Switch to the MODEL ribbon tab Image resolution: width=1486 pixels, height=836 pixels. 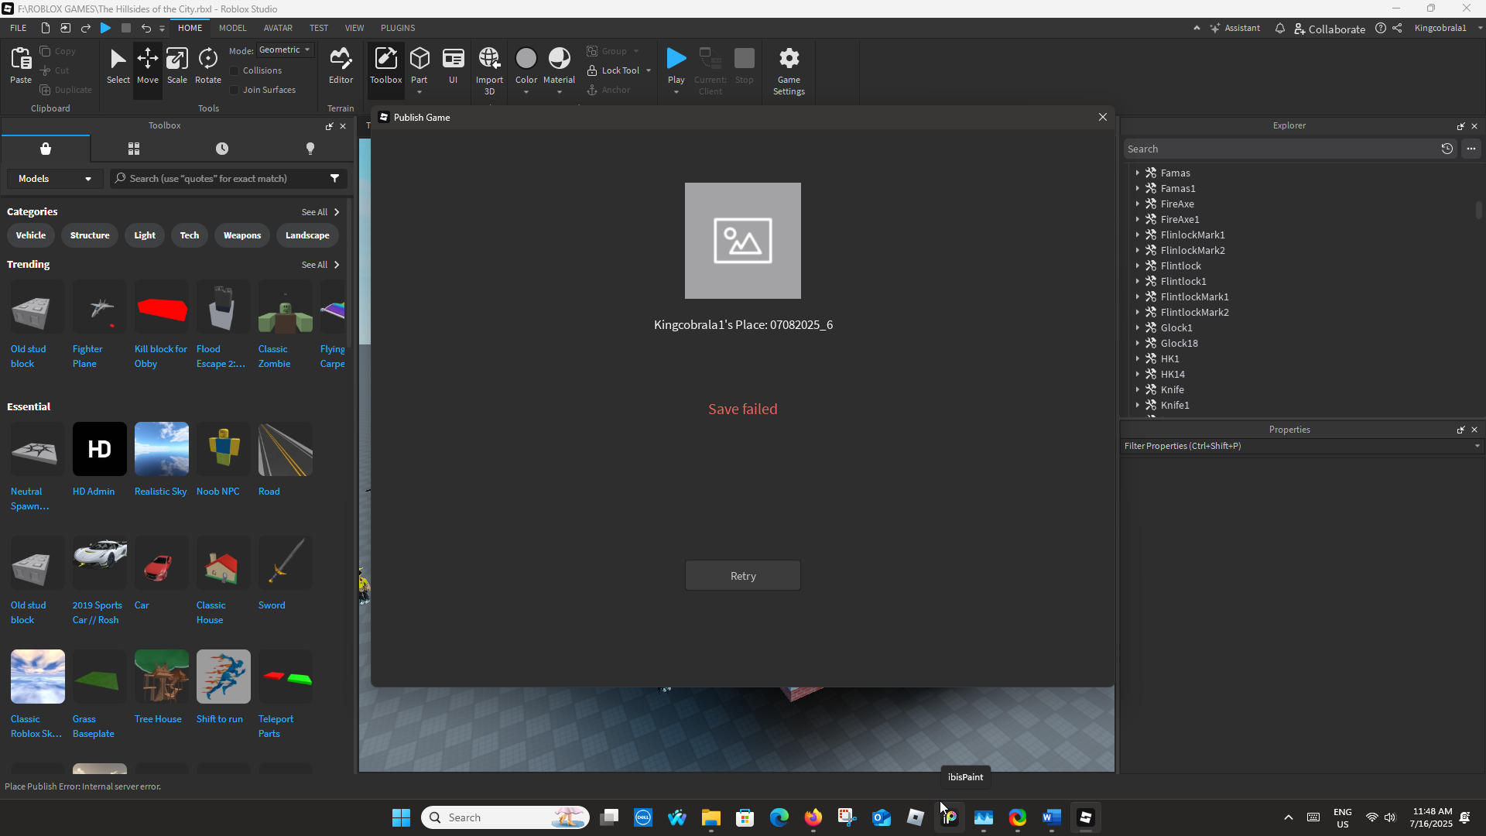232,28
